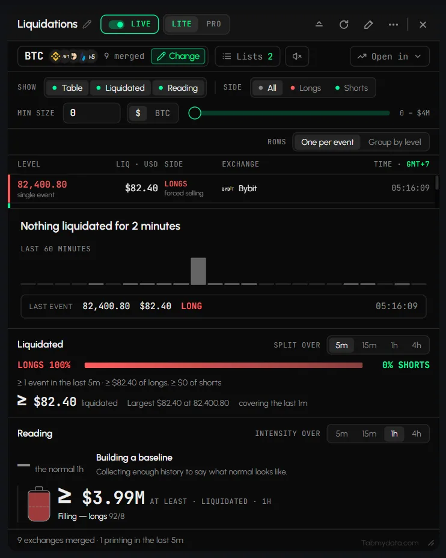Select the dollar unit for min size

coord(138,113)
